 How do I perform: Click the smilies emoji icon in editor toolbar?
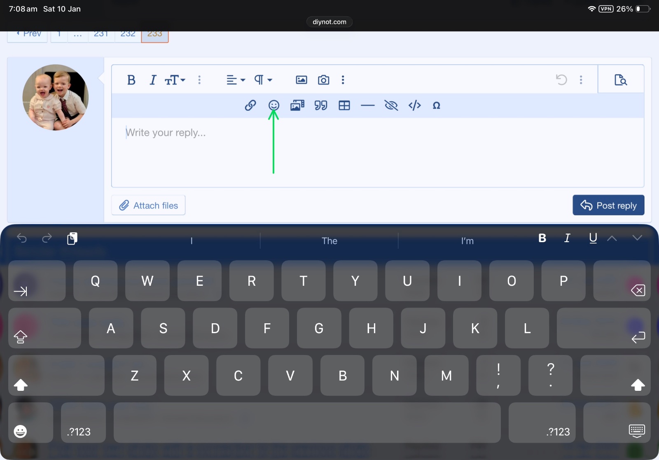coord(273,105)
